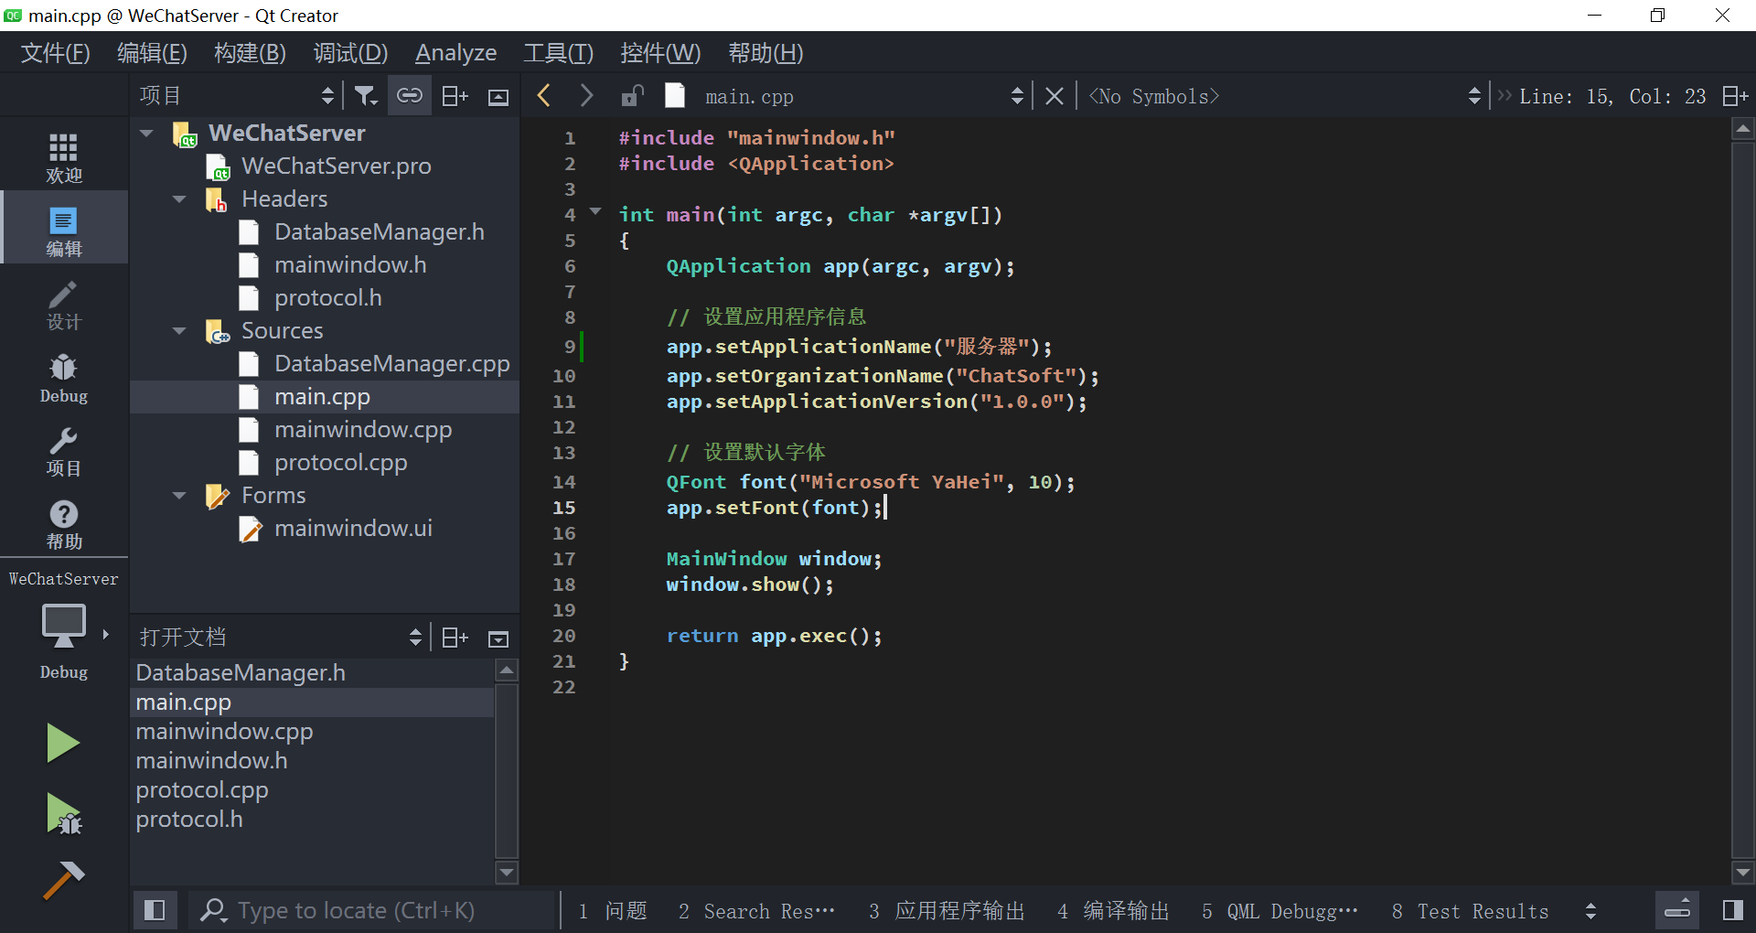Open the 控件(W) menu
This screenshot has height=933, width=1756.
[660, 53]
